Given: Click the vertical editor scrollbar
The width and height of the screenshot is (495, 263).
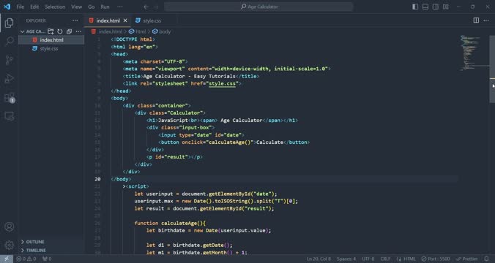Looking at the screenshot, I should pos(492,69).
